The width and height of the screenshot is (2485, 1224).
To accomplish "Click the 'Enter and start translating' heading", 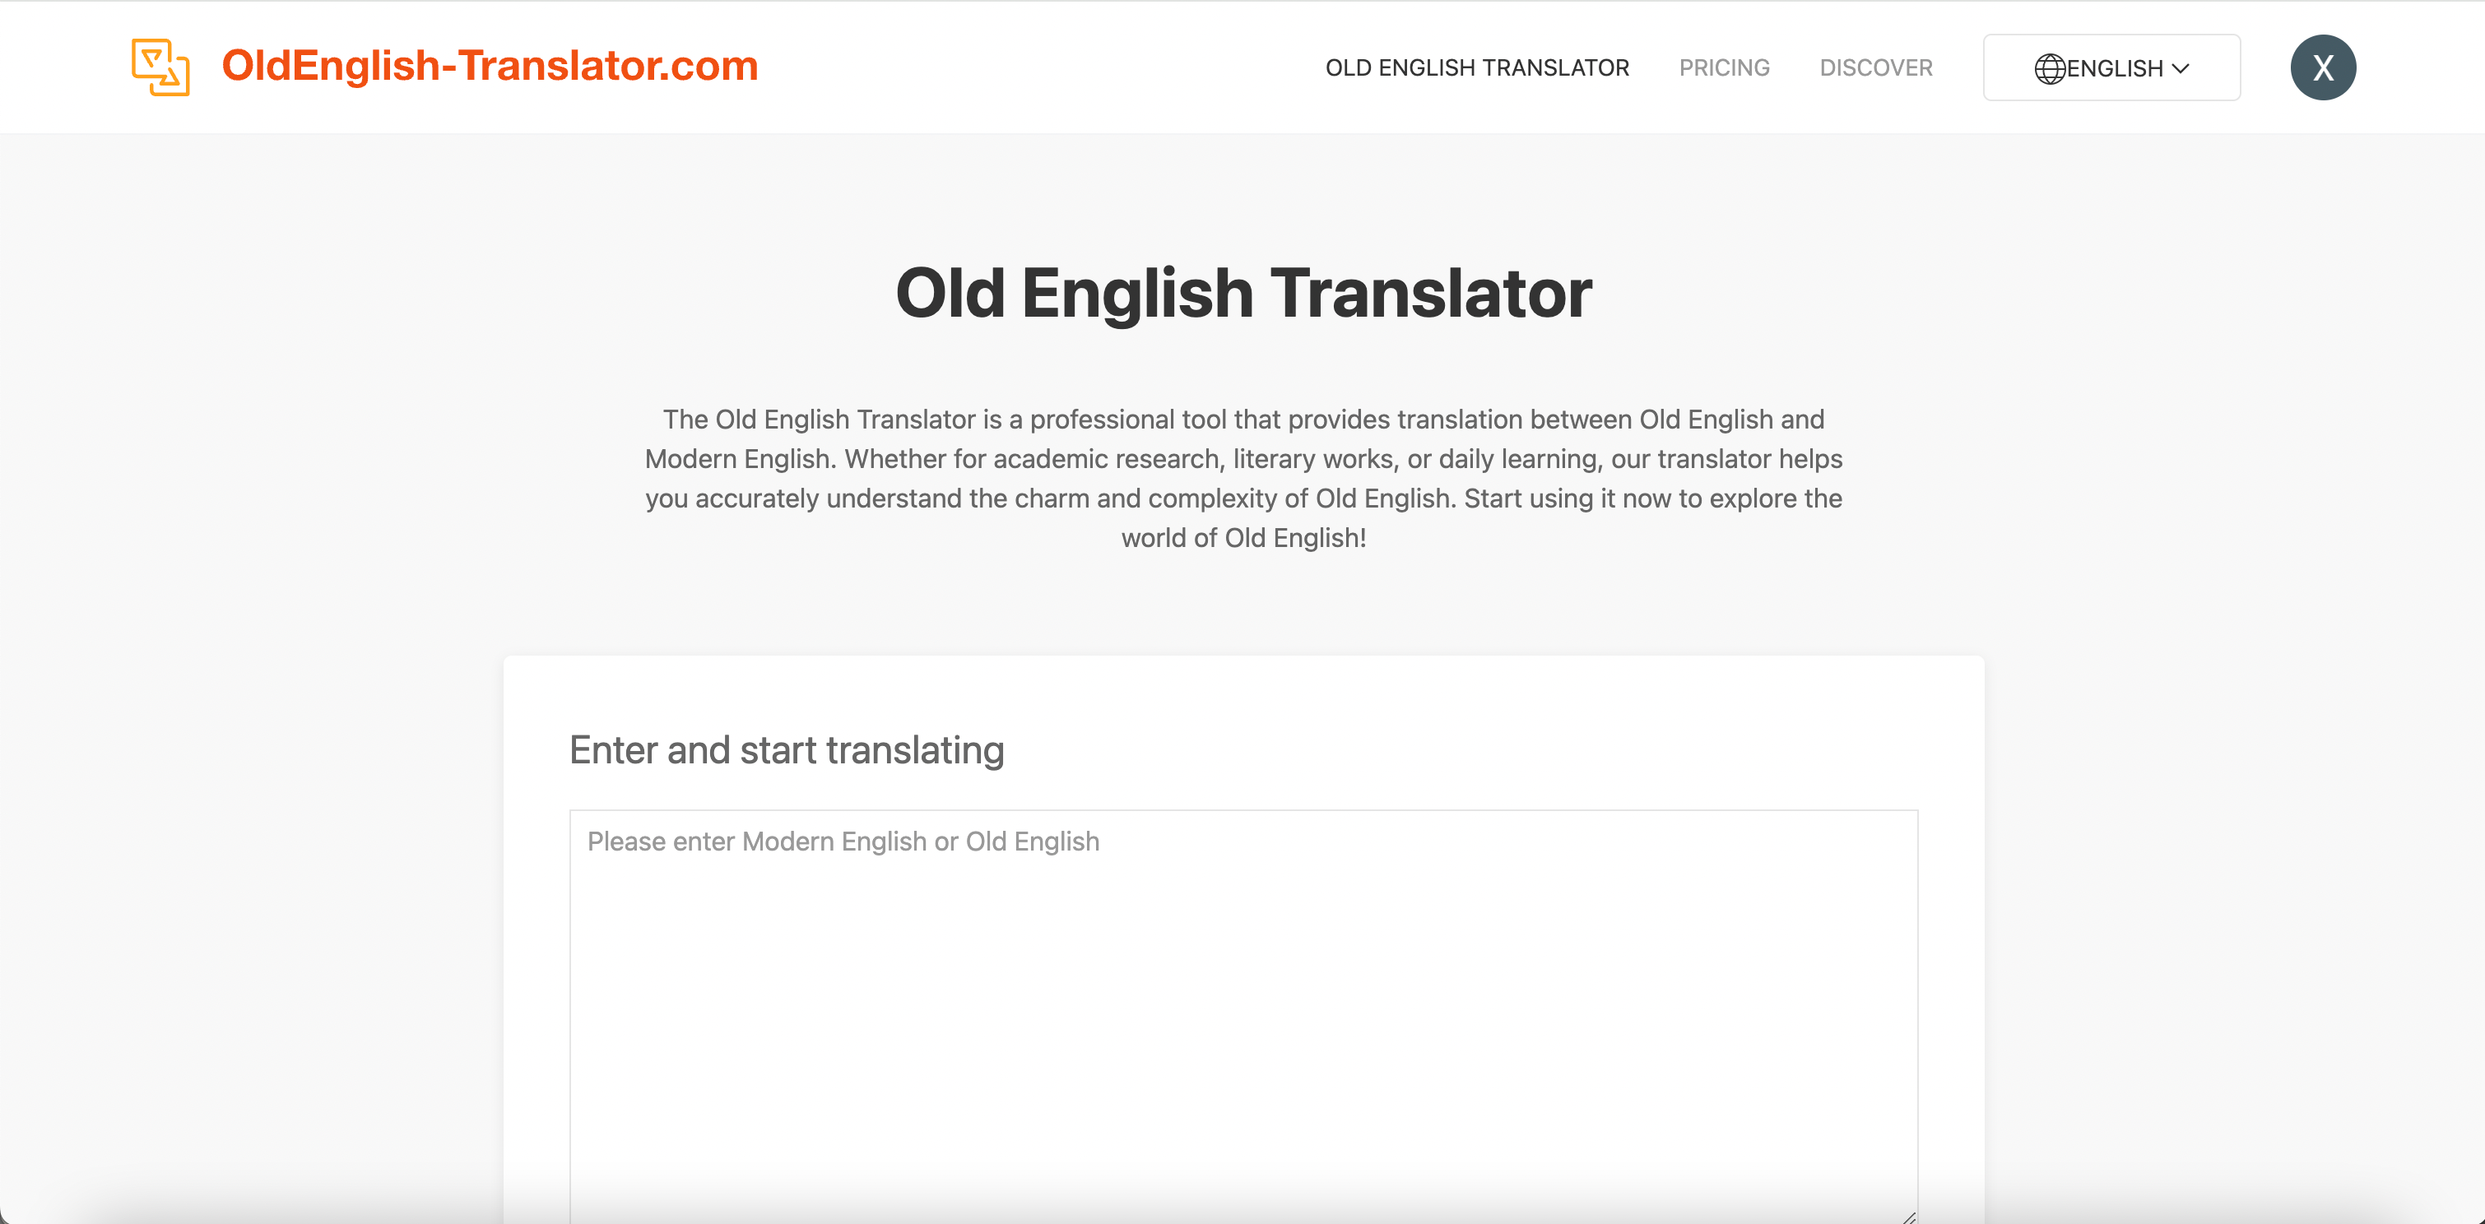I will tap(786, 750).
